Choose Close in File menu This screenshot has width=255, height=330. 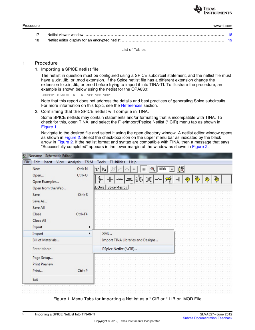(58, 214)
